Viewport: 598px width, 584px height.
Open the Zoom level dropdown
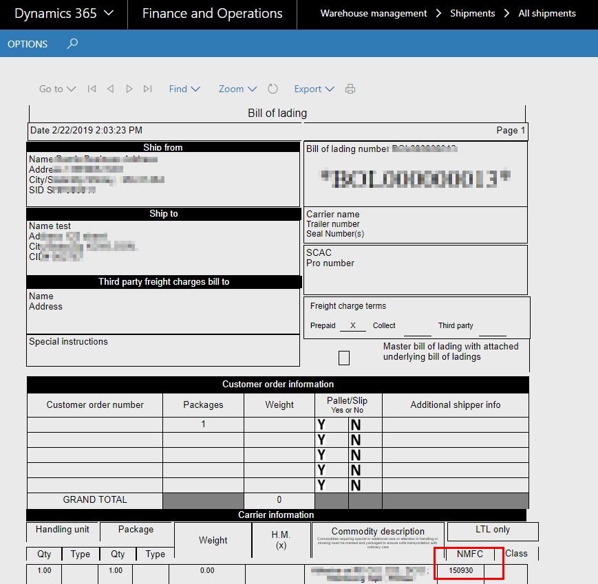tap(237, 89)
